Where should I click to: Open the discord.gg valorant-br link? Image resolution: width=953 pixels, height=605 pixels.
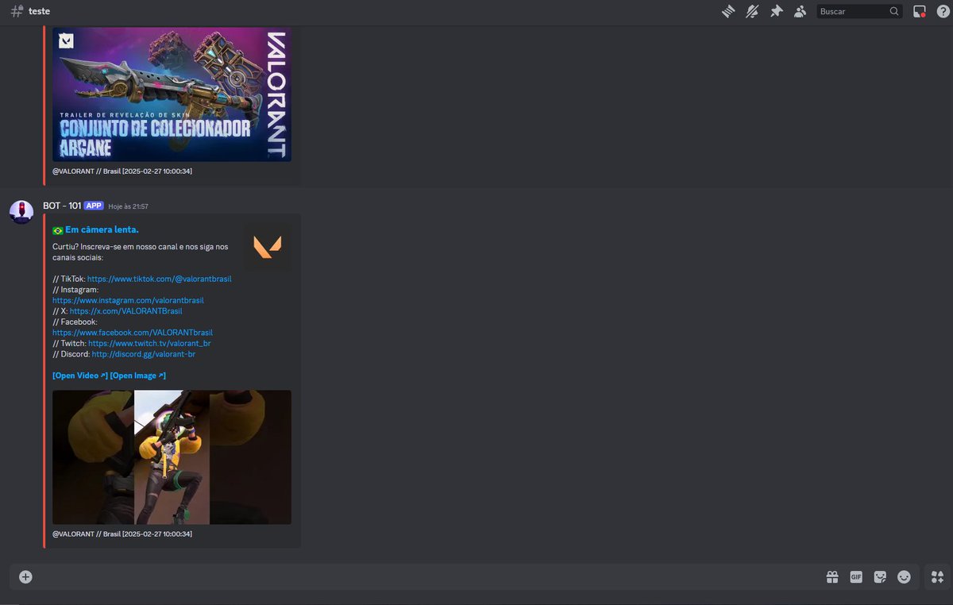(x=144, y=354)
